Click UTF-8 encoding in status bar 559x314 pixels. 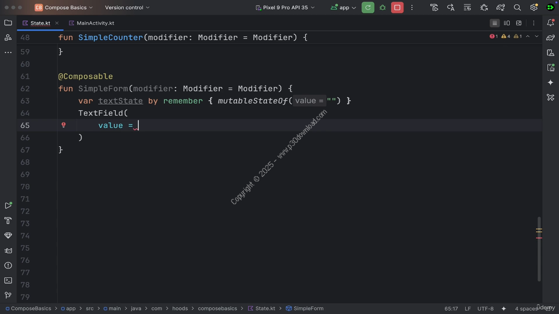pos(485,308)
